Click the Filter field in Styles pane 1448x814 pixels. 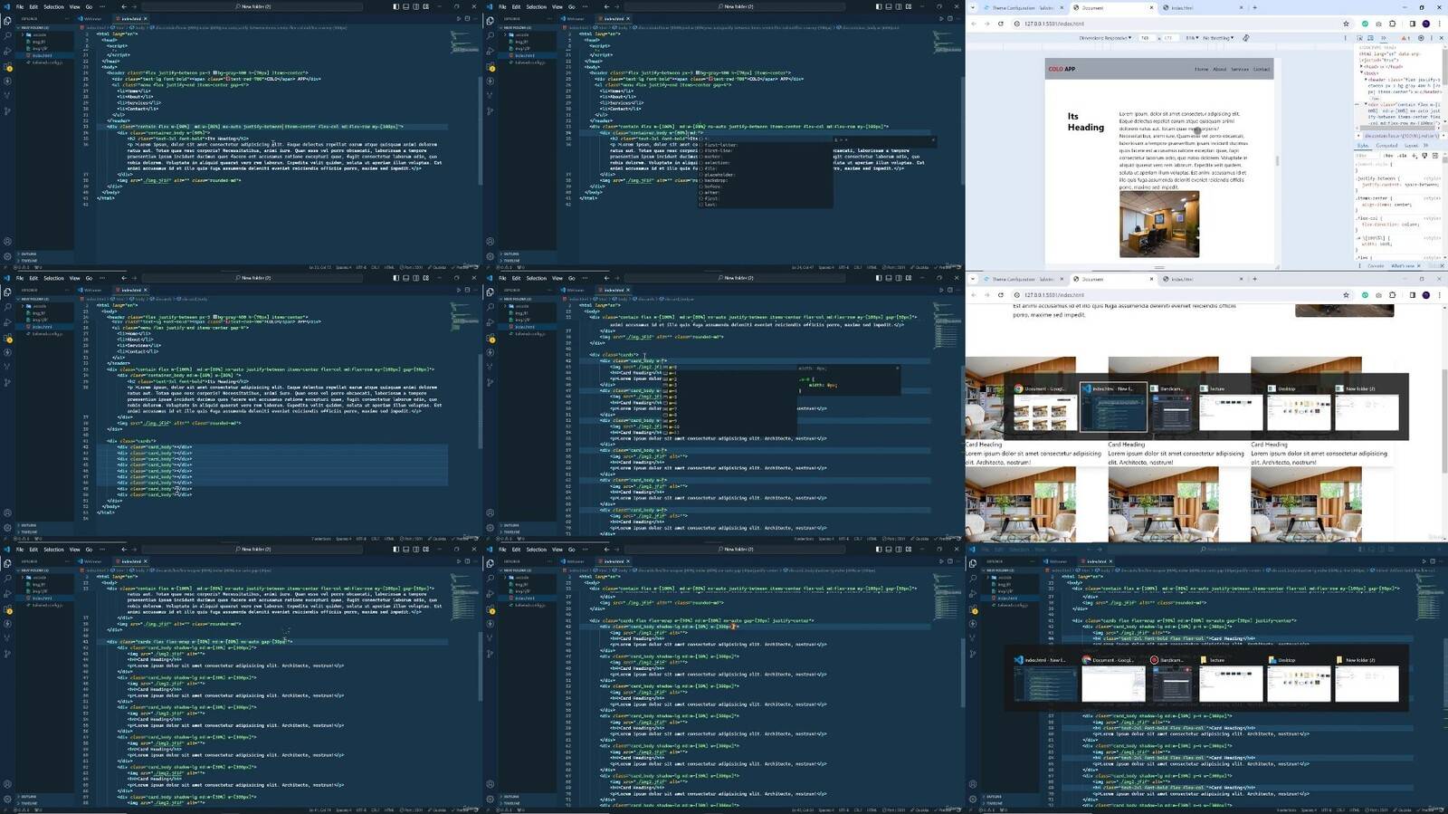[x=1365, y=156]
